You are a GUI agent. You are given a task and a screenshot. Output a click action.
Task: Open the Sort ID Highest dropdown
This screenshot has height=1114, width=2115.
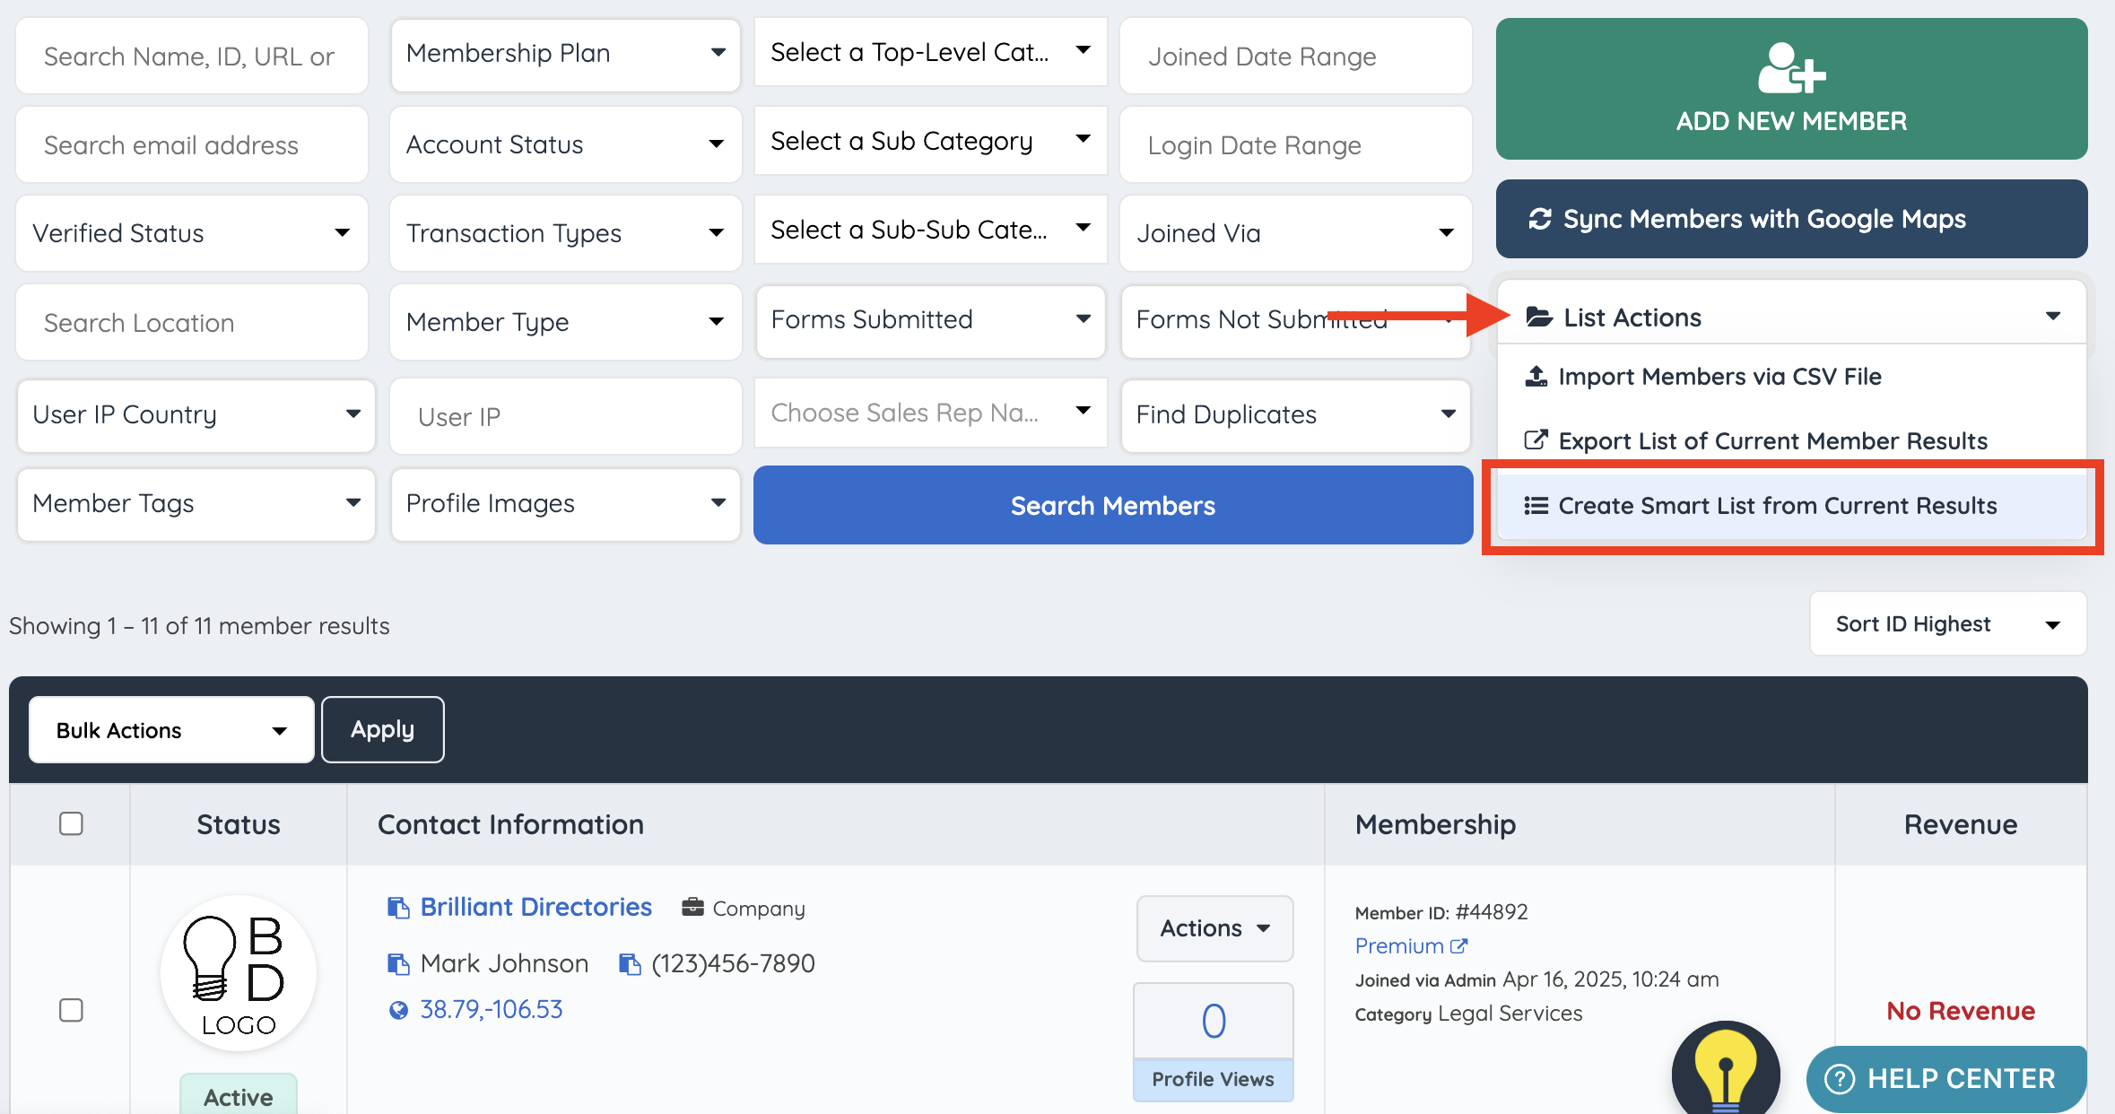(x=1947, y=624)
